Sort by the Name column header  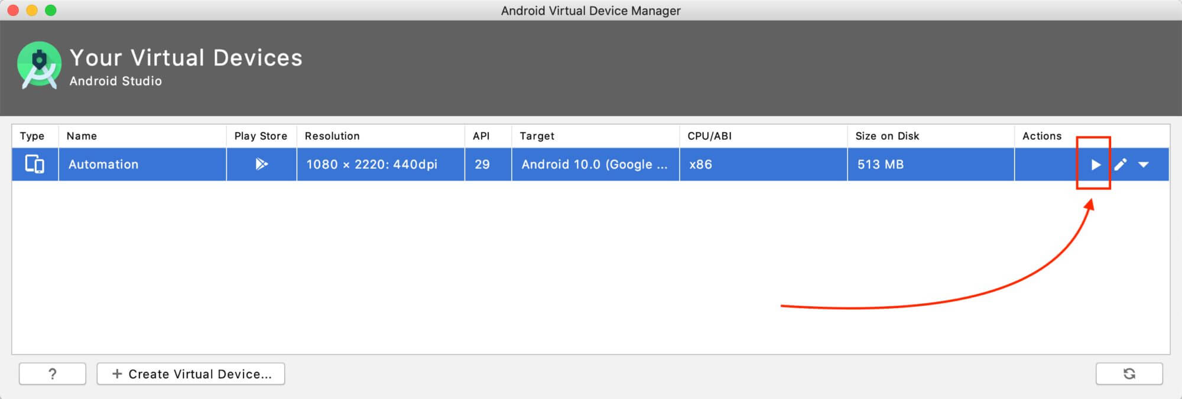point(142,136)
